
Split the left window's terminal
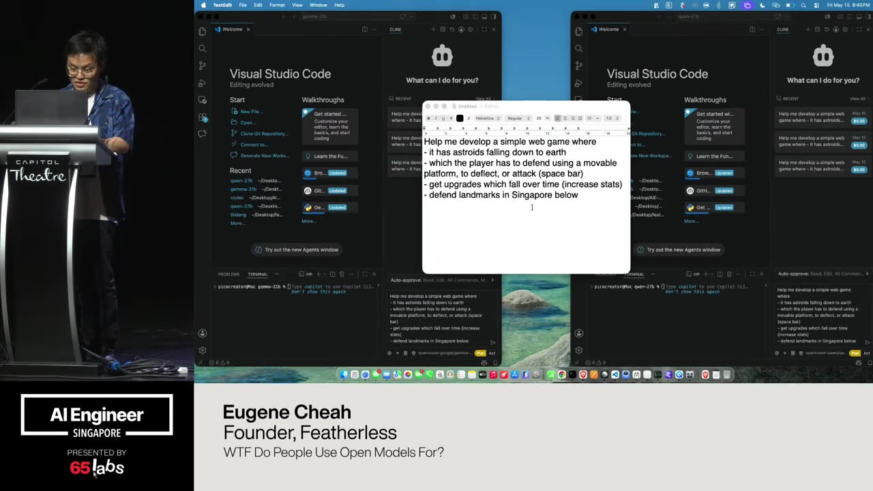332,274
